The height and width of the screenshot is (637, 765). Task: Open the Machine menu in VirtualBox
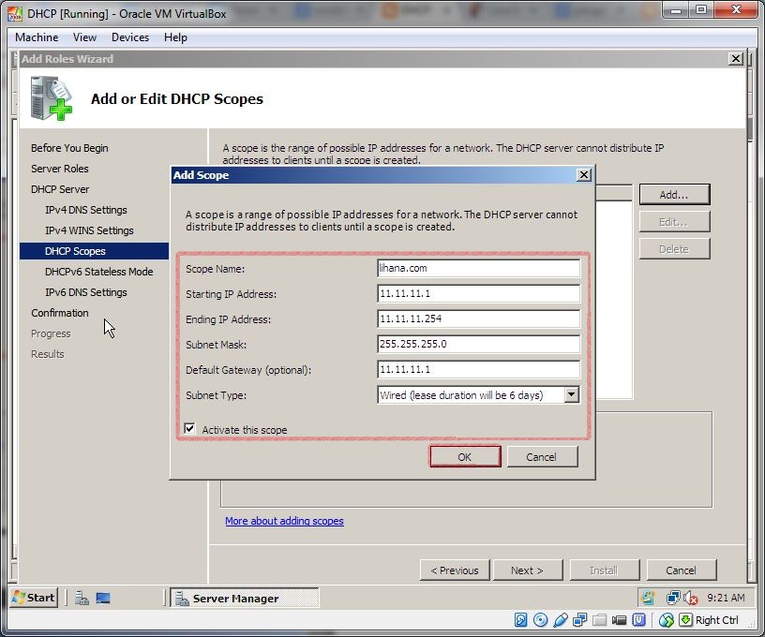37,37
